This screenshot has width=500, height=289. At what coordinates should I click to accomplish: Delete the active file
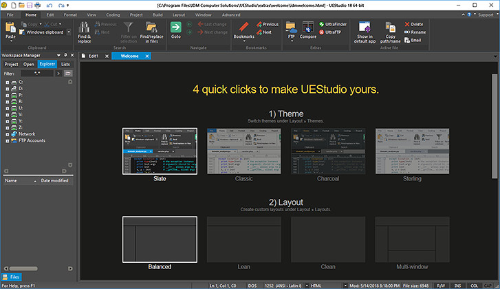coord(414,24)
